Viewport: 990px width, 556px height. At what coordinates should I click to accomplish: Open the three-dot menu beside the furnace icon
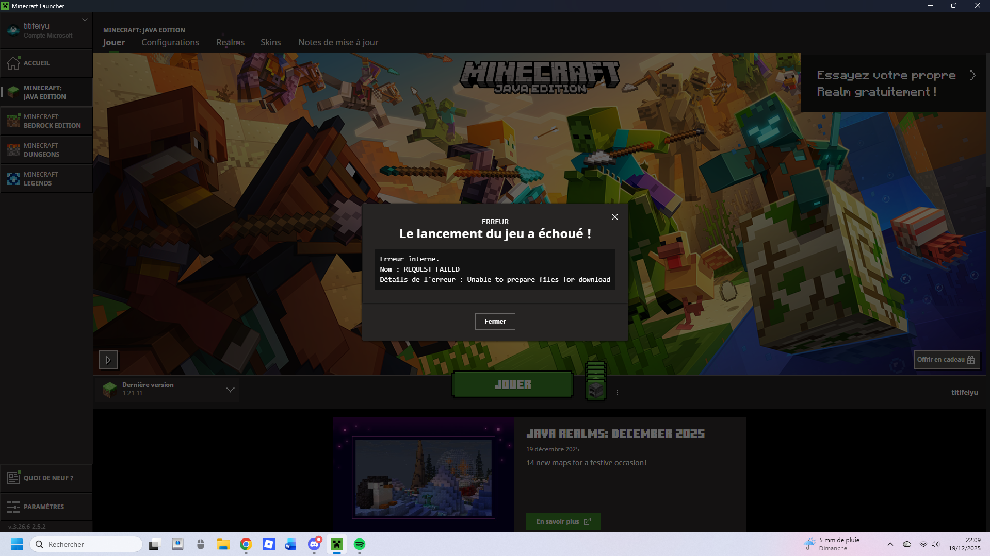point(617,392)
